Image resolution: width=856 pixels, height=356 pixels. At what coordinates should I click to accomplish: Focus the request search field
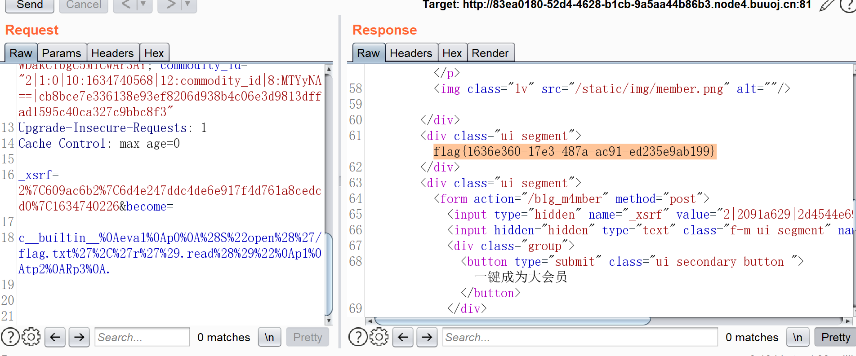pos(142,337)
